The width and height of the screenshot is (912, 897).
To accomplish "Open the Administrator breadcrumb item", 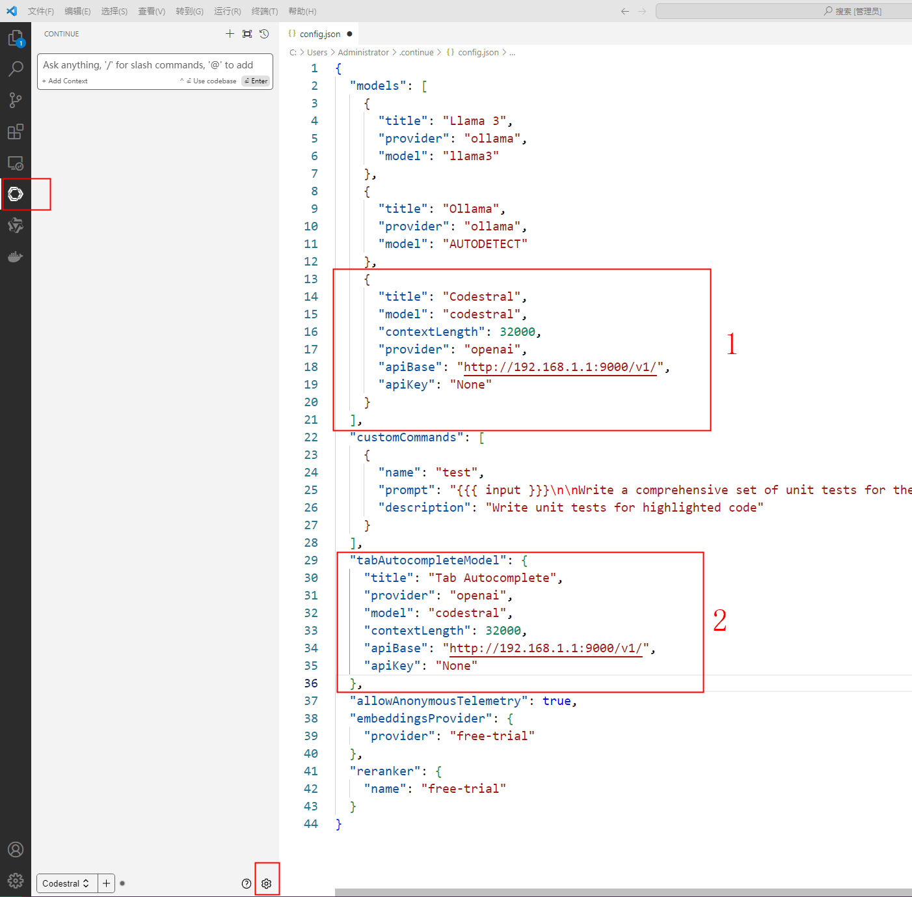I will (x=363, y=52).
